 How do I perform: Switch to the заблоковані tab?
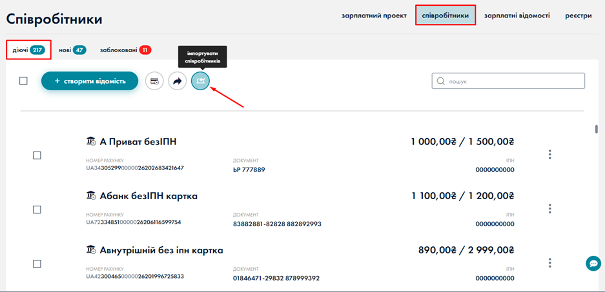pos(125,50)
